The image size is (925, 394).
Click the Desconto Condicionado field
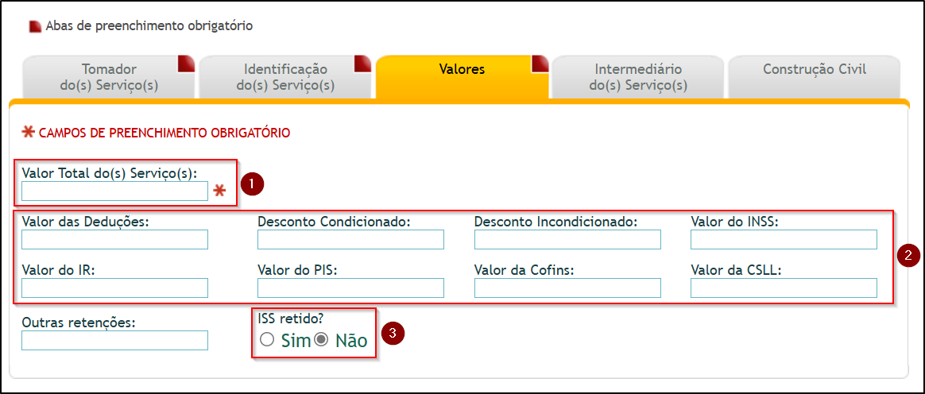(350, 239)
